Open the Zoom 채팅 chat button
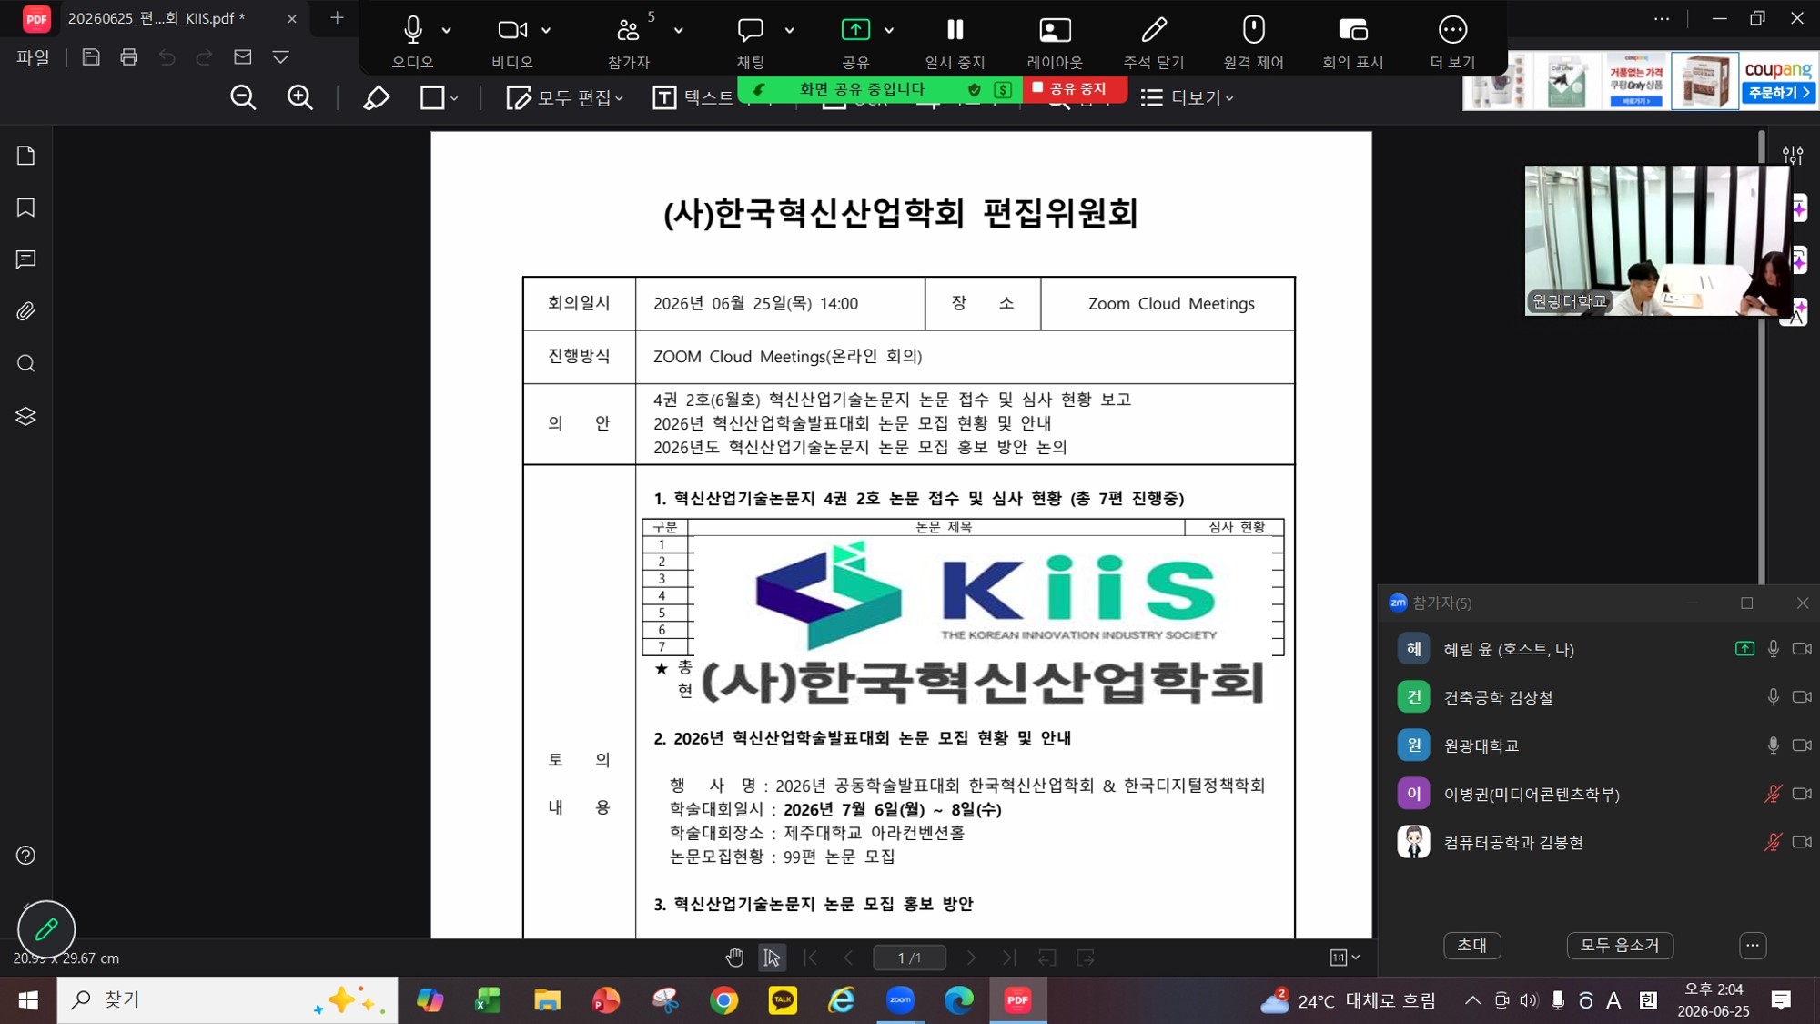The width and height of the screenshot is (1820, 1024). 751,41
